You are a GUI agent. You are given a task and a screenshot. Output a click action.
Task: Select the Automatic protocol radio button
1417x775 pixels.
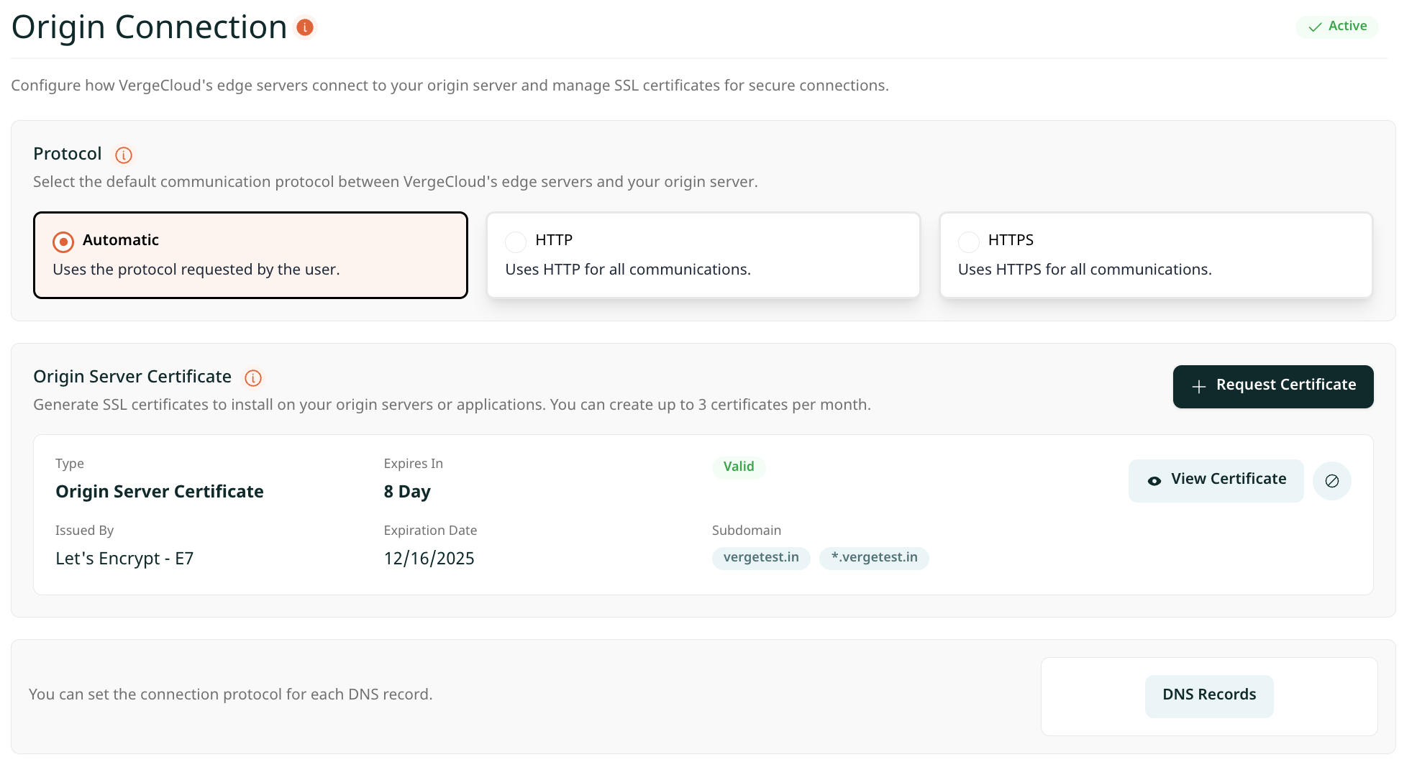click(x=63, y=242)
